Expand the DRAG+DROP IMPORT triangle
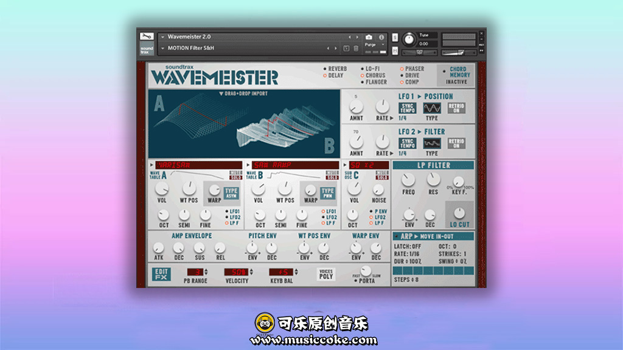The height and width of the screenshot is (350, 623). (221, 94)
